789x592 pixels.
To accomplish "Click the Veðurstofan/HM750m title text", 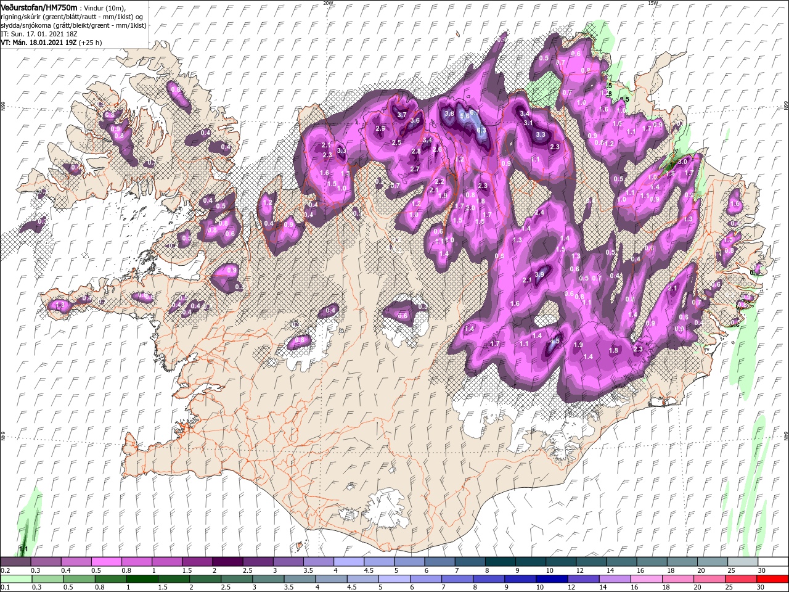I will [39, 7].
